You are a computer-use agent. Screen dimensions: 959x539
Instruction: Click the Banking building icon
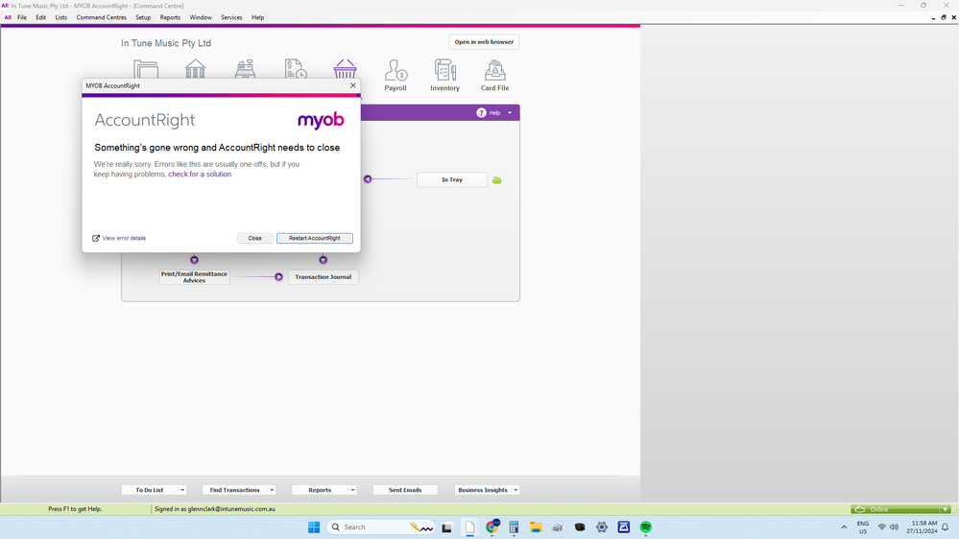[x=195, y=69]
